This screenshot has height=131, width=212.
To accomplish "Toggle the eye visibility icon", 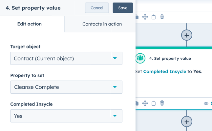I will [206, 103].
